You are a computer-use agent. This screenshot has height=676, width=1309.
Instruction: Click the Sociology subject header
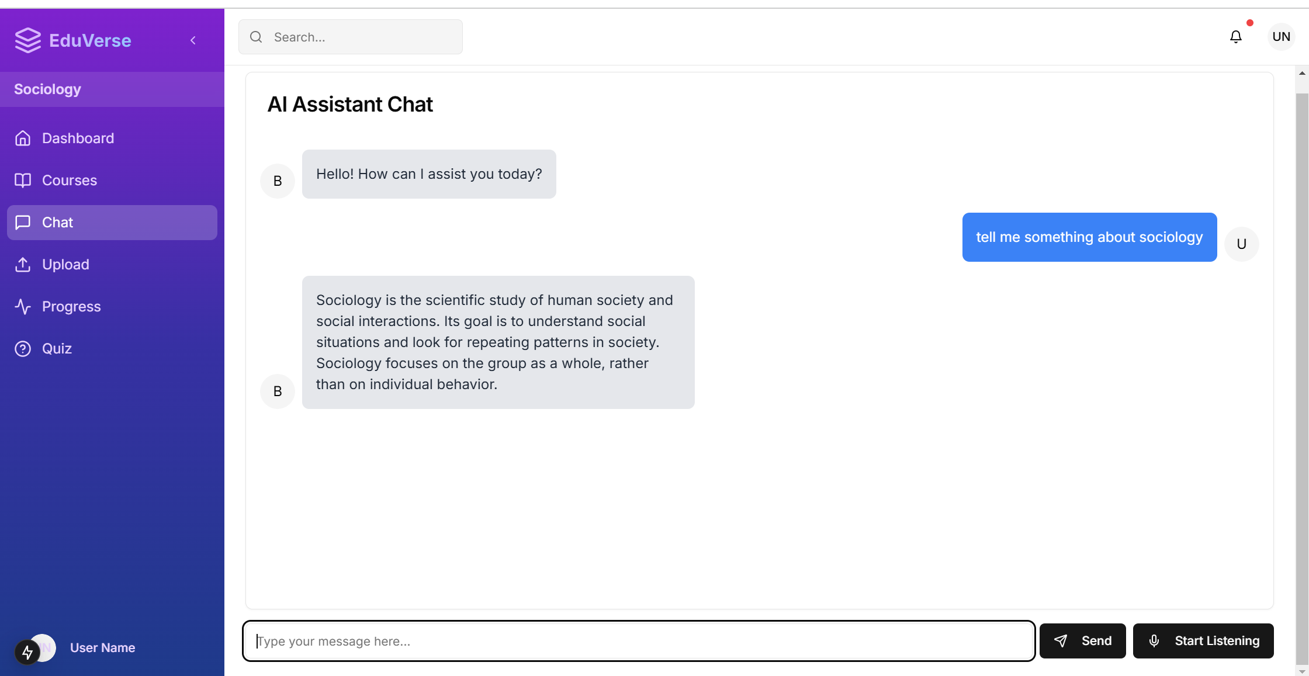click(47, 89)
